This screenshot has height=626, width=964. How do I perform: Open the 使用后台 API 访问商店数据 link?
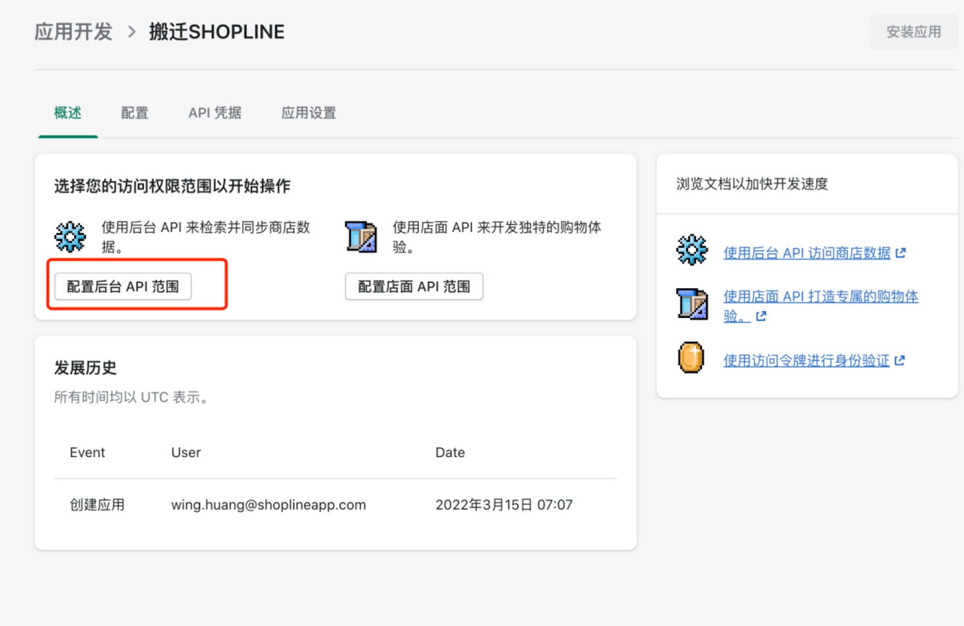click(807, 253)
